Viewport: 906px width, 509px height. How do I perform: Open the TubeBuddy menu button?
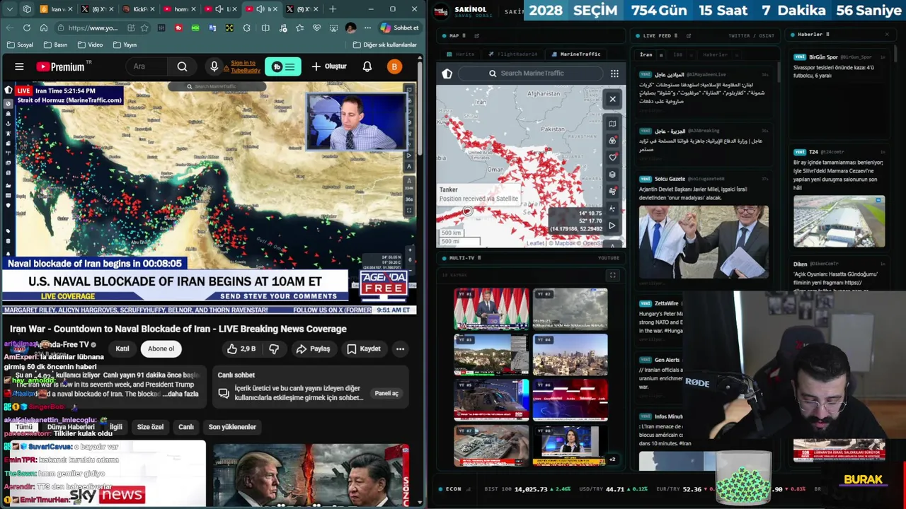pos(282,66)
